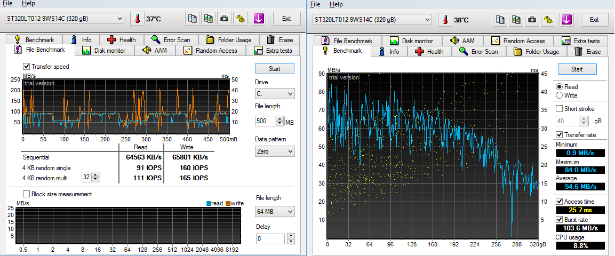The width and height of the screenshot is (615, 256).
Task: Click the camera screenshot icon in left window
Action: [x=225, y=19]
